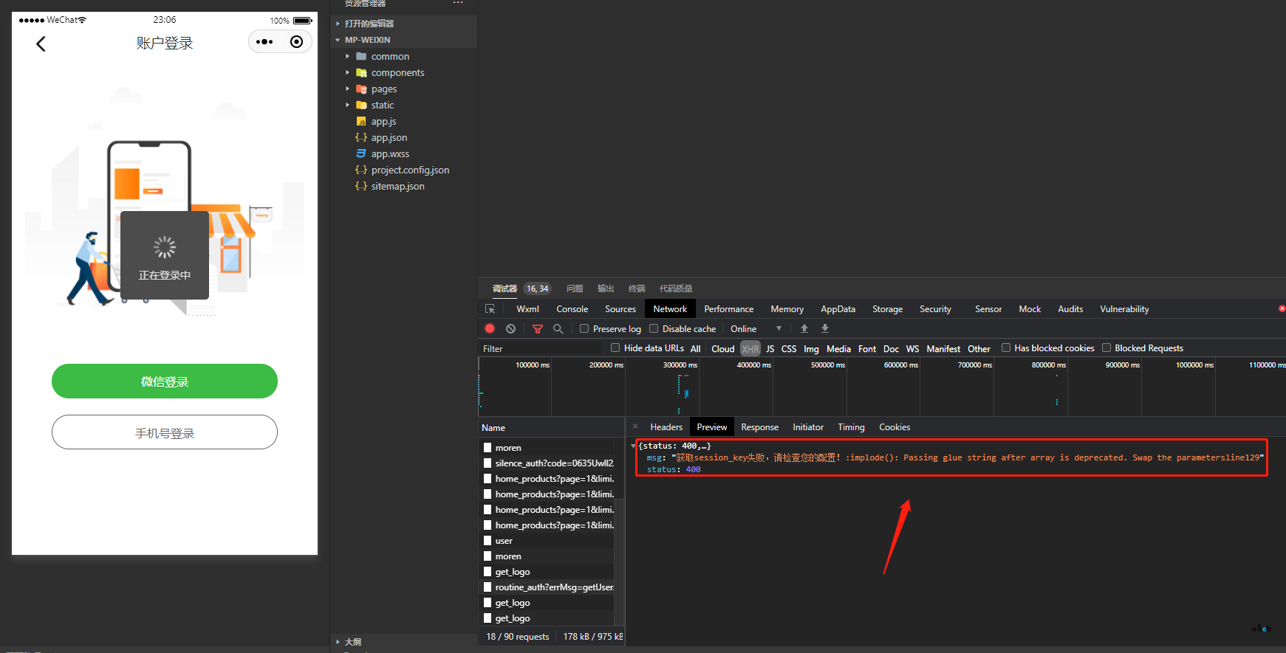The image size is (1286, 653).
Task: Click the export HAR download arrow icon
Action: pos(825,329)
